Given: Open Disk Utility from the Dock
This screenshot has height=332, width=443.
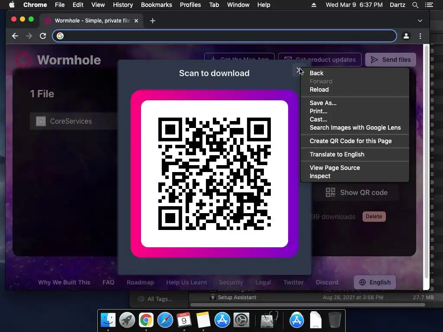Looking at the screenshot, I should 269,320.
